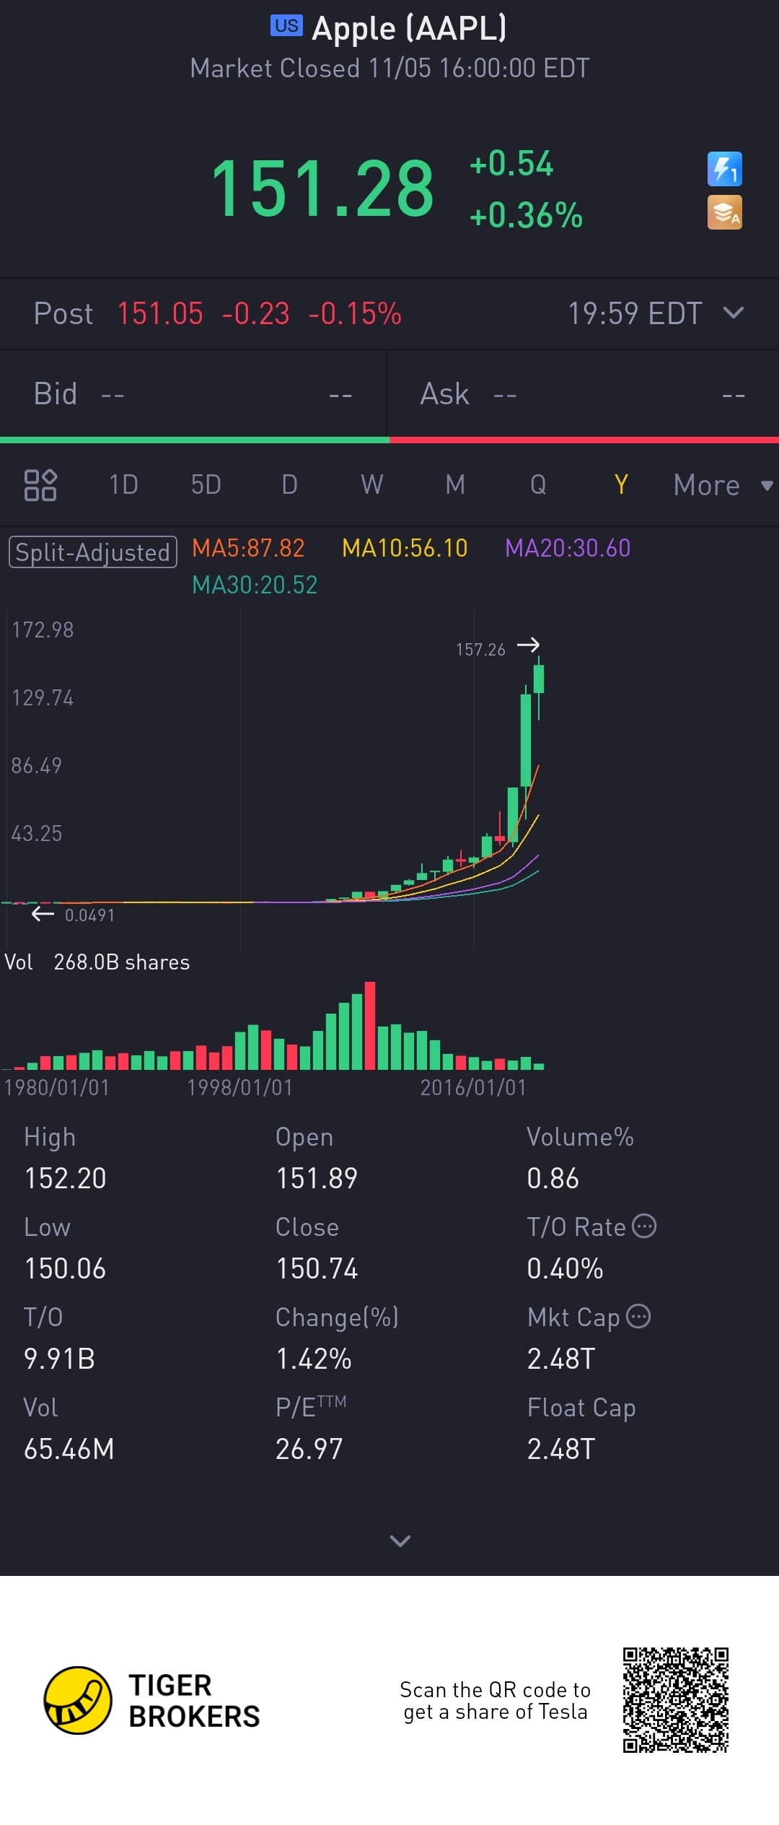
Task: Tap the Bid quote cell
Action: coord(193,394)
